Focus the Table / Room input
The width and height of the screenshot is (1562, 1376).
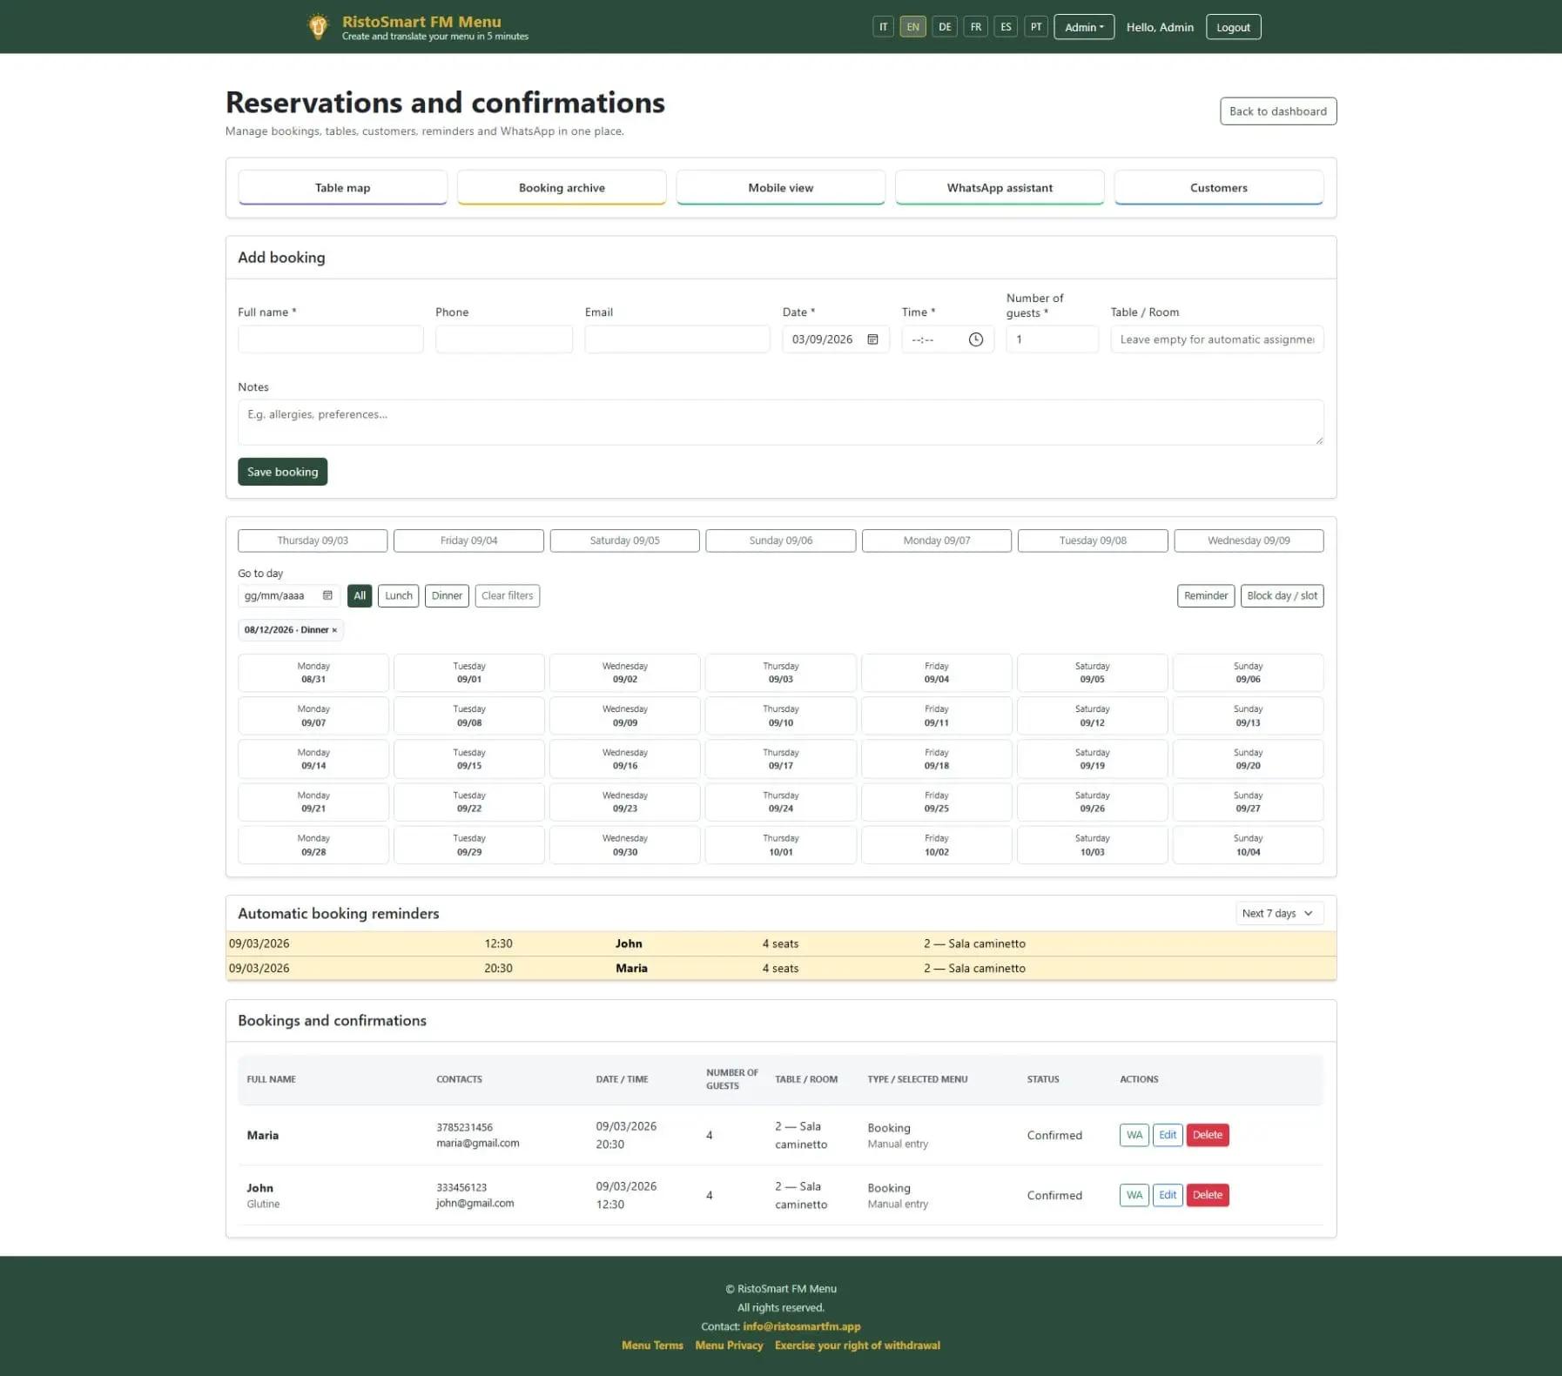tap(1217, 339)
